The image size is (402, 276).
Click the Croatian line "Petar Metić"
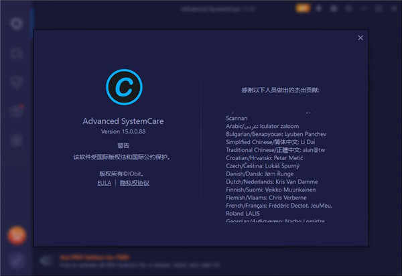click(265, 158)
